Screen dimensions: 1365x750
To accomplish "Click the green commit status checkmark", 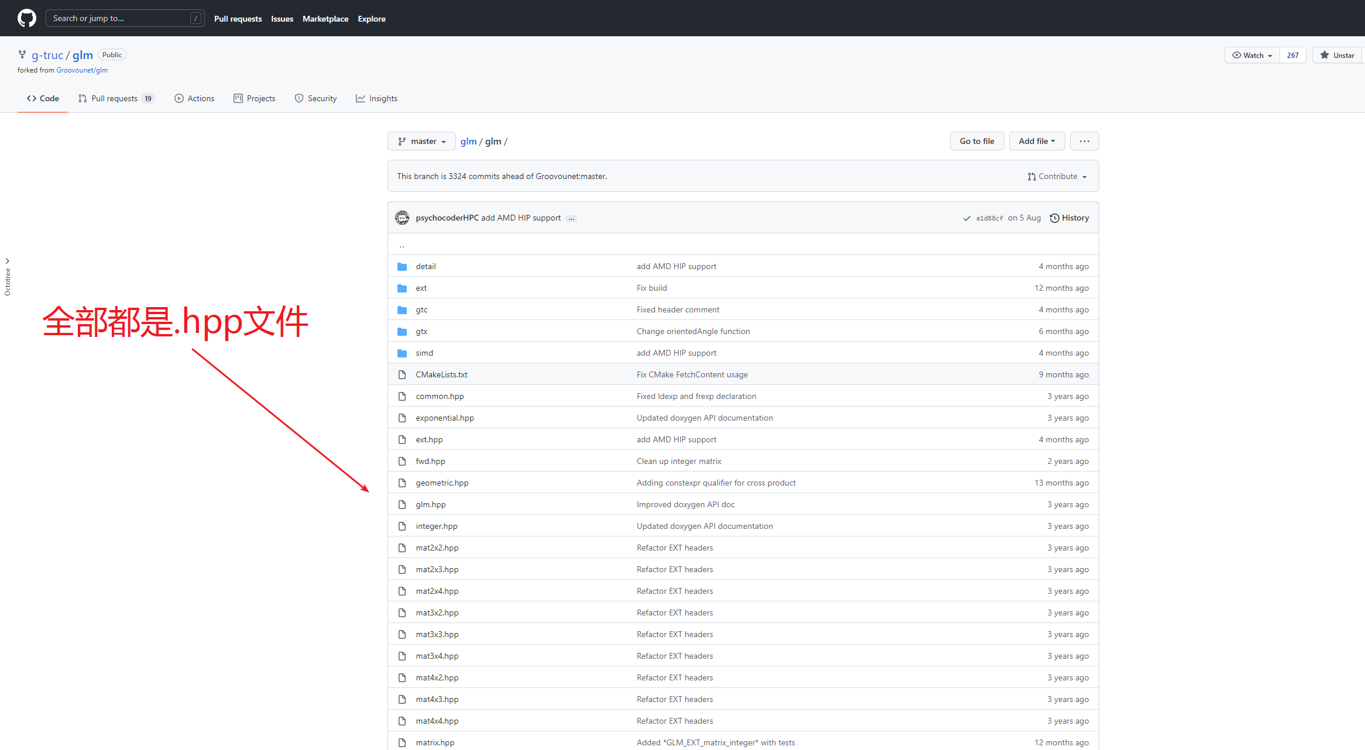I will pos(966,218).
